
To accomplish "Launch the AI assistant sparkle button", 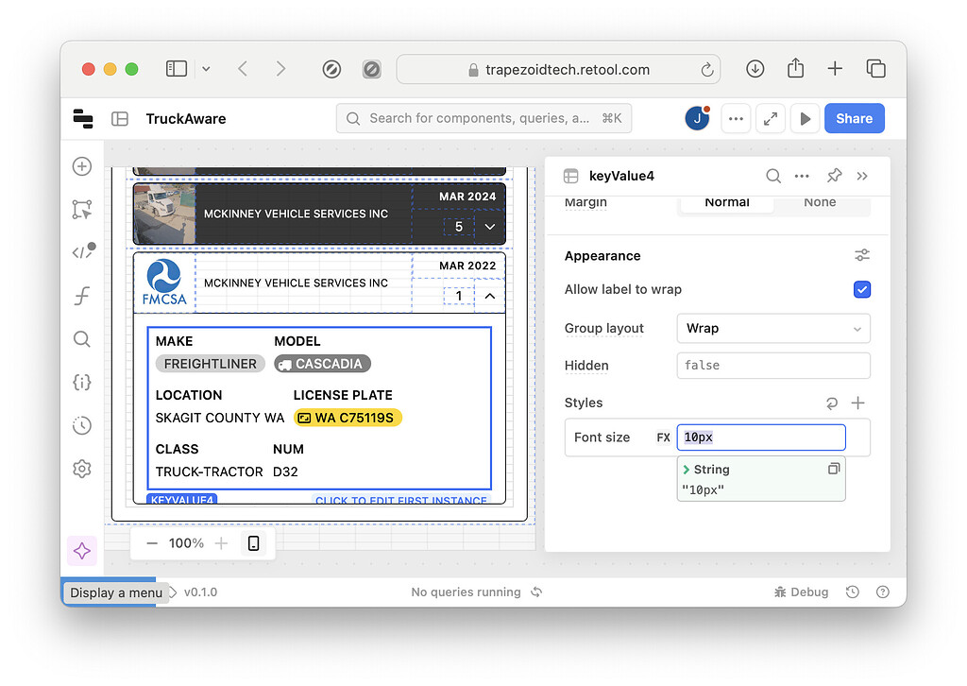I will click(82, 551).
